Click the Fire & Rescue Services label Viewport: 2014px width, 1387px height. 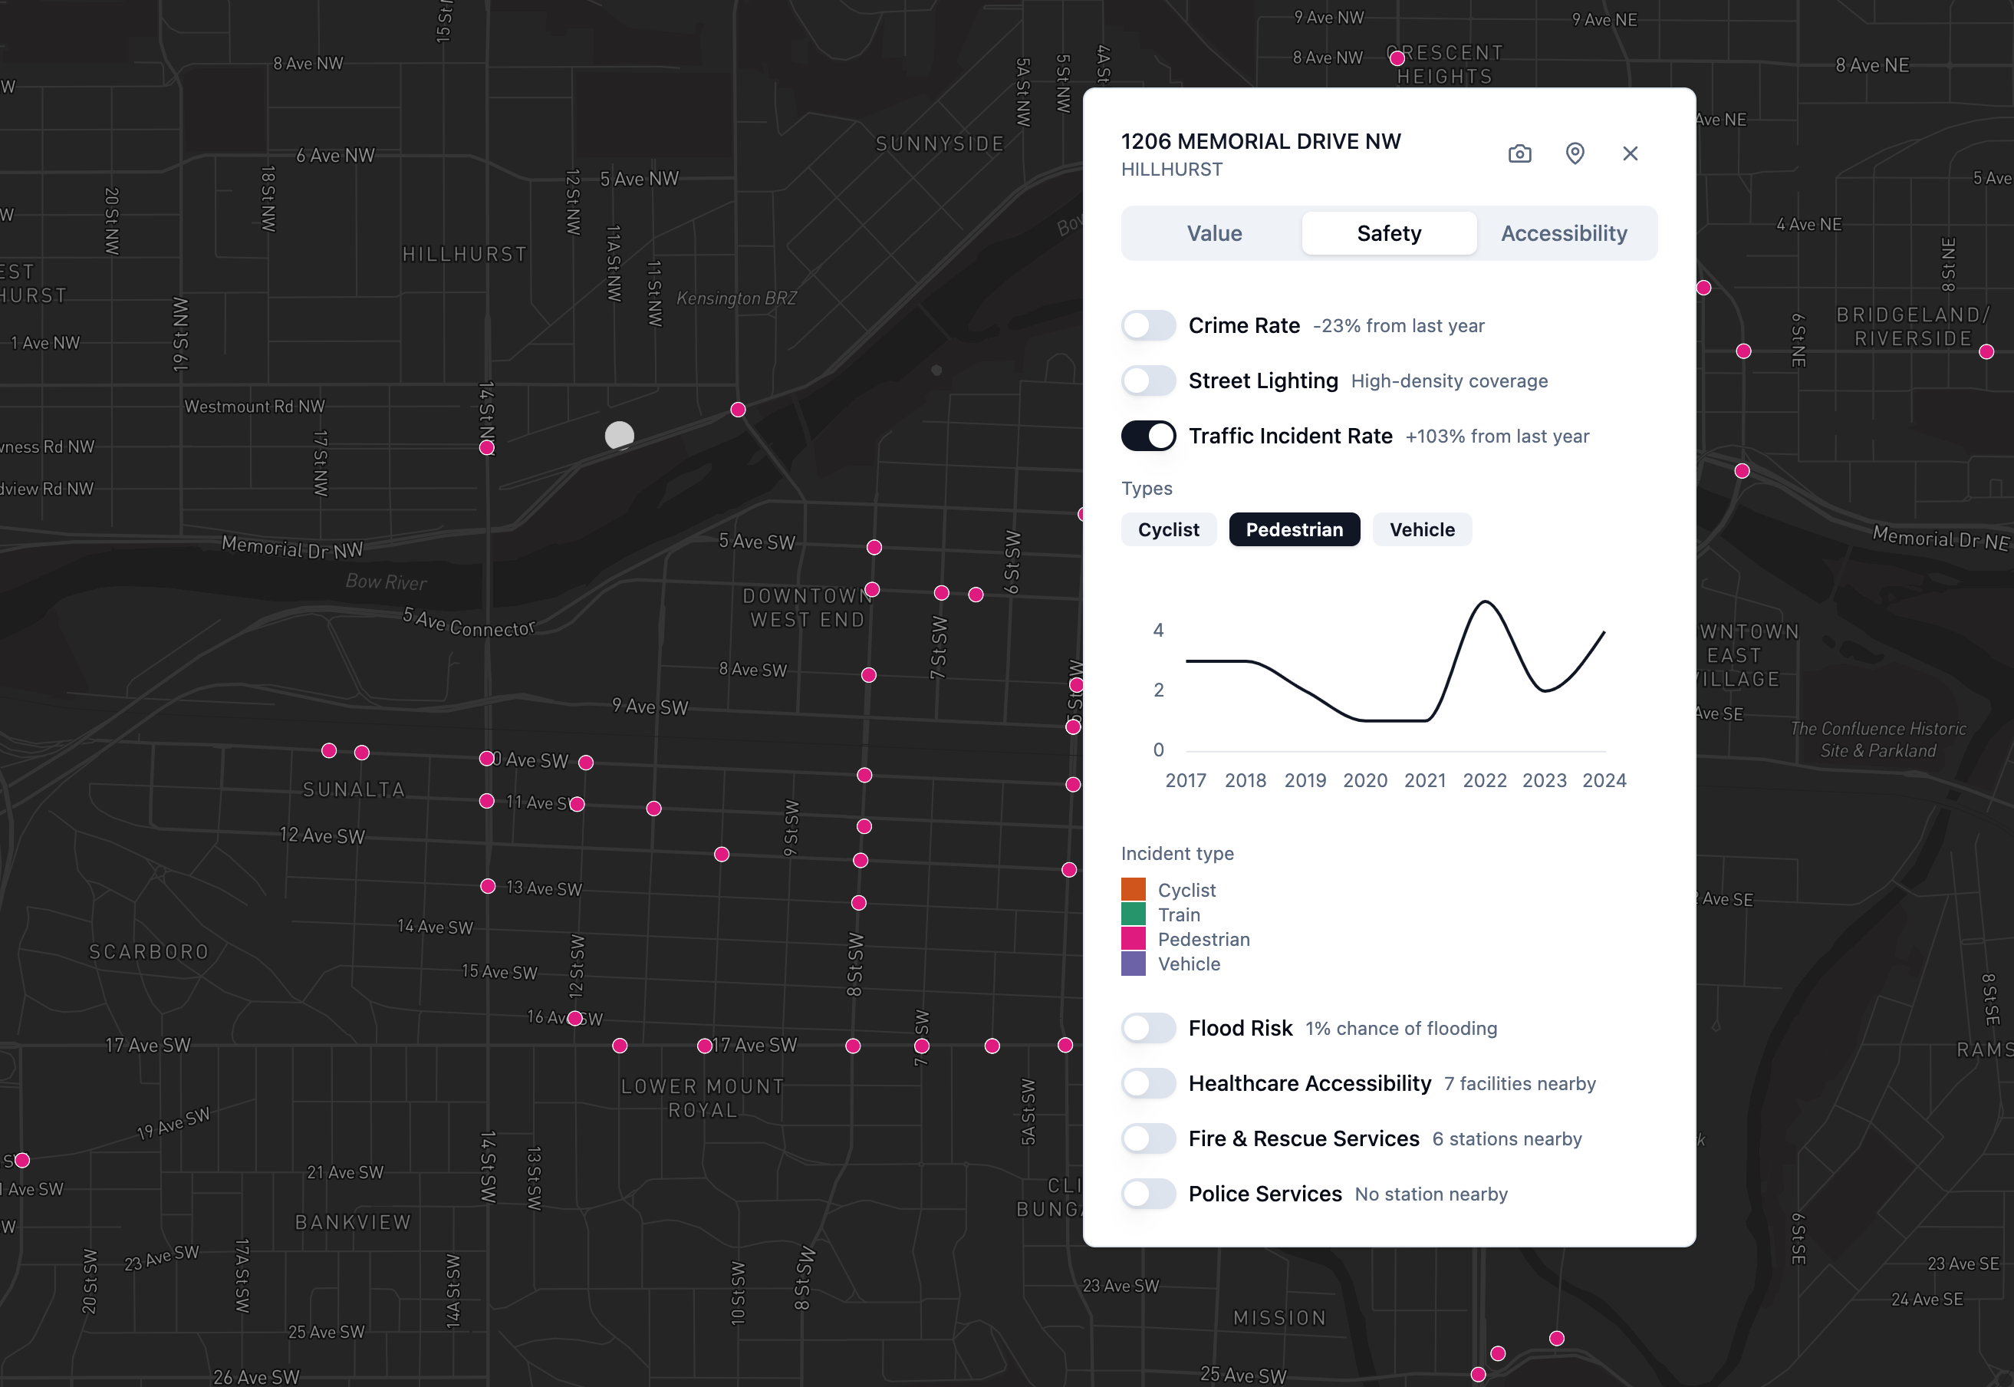click(1303, 1138)
